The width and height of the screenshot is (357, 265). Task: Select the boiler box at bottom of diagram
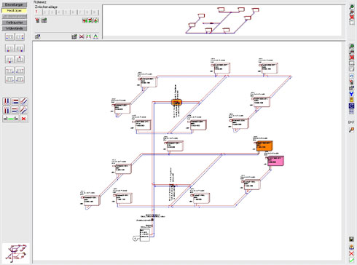point(145,235)
